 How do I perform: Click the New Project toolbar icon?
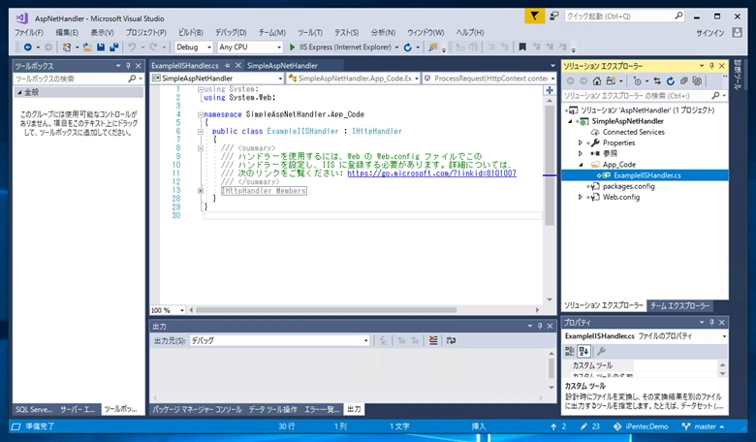[67, 47]
